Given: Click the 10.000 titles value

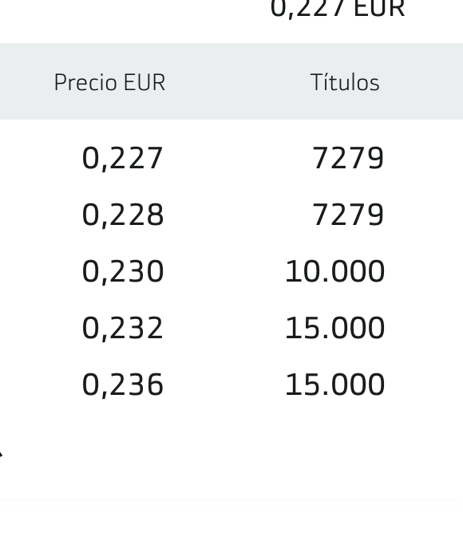Looking at the screenshot, I should click(335, 271).
